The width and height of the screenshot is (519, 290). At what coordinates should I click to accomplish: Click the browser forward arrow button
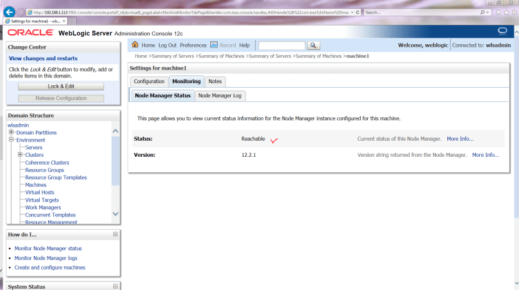21,12
